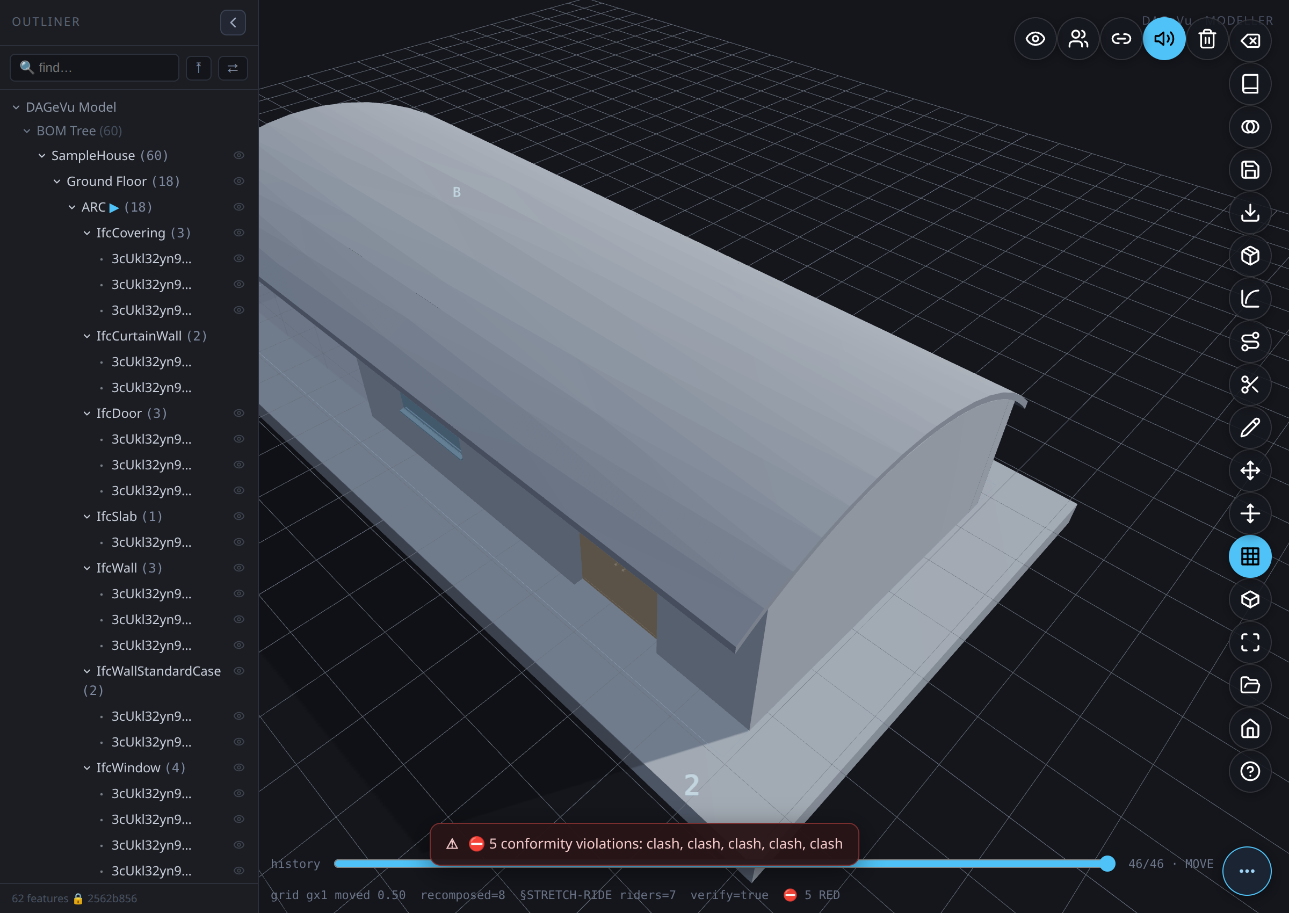Image resolution: width=1289 pixels, height=913 pixels.
Task: Toggle the speaker sound button
Action: 1164,39
